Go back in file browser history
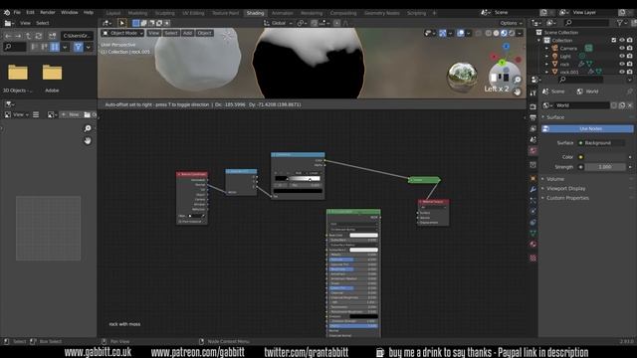Screen dimensions: 637x358 [8, 36]
